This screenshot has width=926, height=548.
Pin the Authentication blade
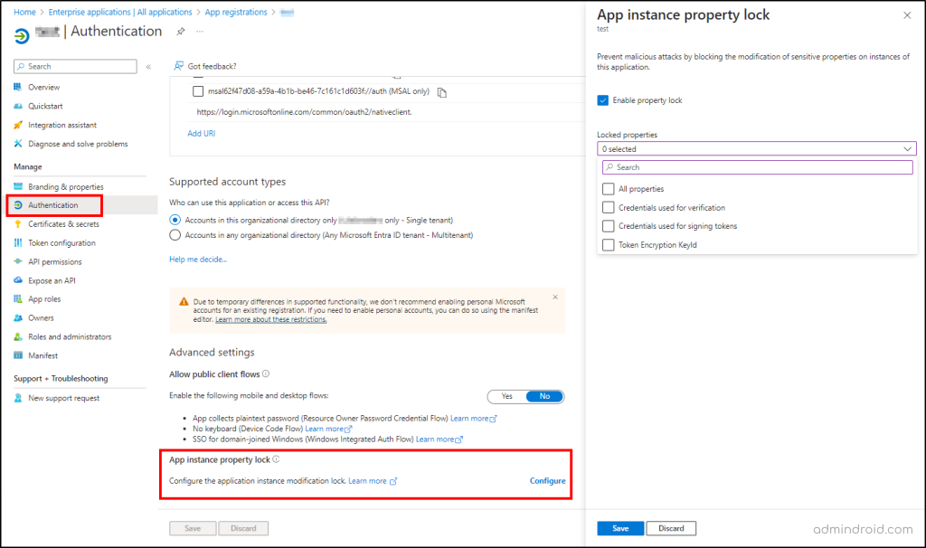coord(179,31)
